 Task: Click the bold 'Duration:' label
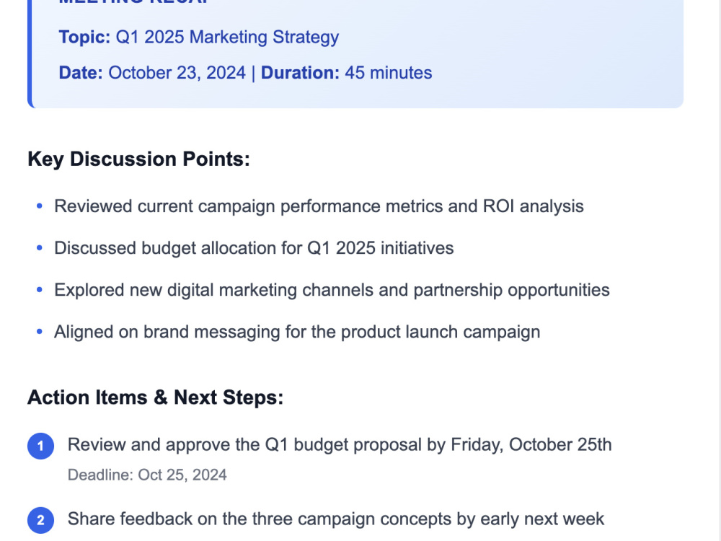point(300,73)
